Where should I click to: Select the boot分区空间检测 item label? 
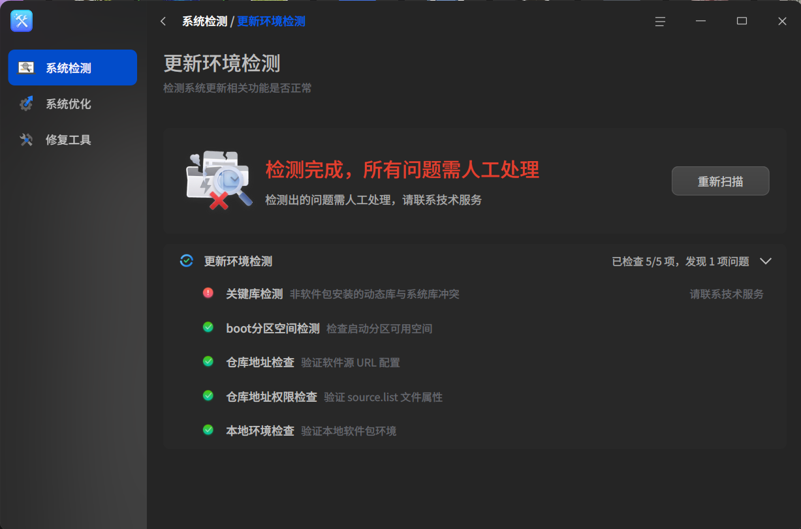tap(273, 329)
